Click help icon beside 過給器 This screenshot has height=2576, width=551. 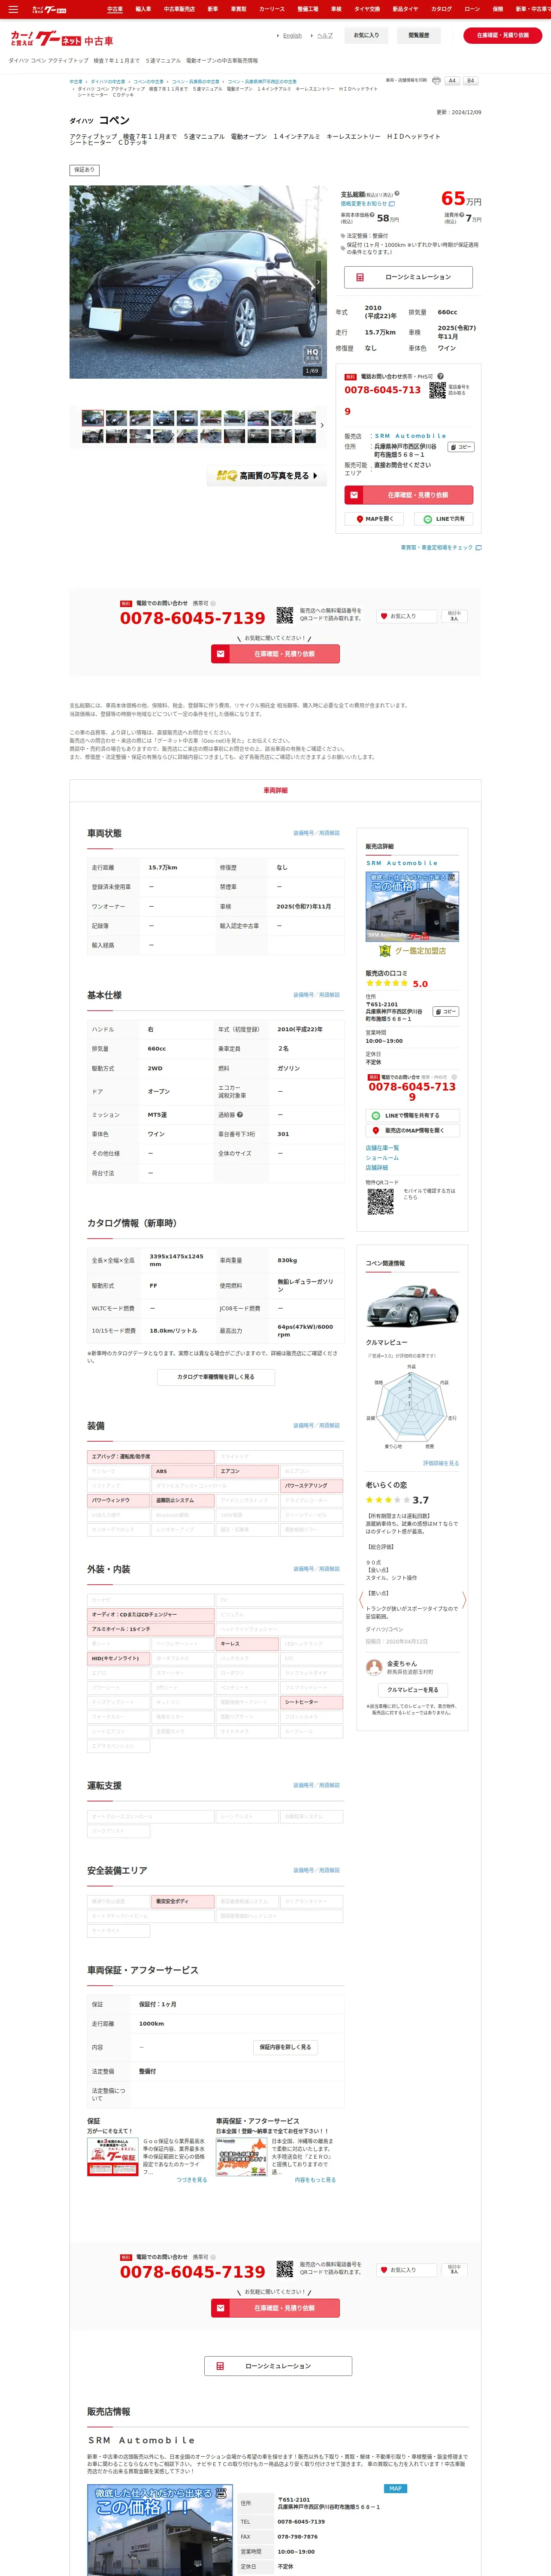click(240, 1115)
